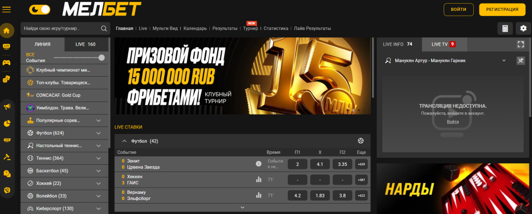The height and width of the screenshot is (214, 532).
Task: Collapse the Футбол (42) live section
Action: pos(124,141)
